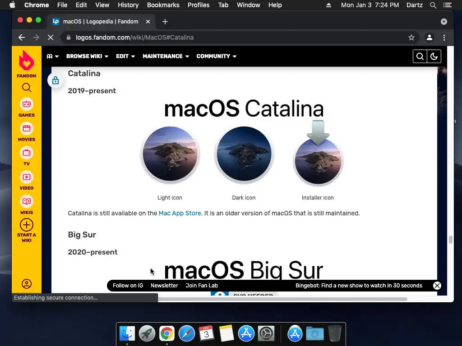Expand the Community menu
The image size is (462, 346).
point(216,56)
